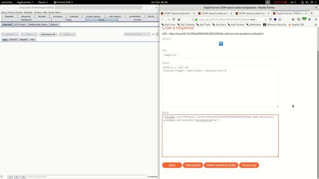Select Hex message view tab
Viewport: 319px width, 179px height.
pyautogui.click(x=32, y=40)
